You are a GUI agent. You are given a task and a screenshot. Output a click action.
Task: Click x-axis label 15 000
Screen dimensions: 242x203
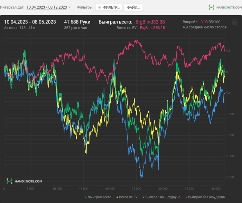[x=84, y=188]
